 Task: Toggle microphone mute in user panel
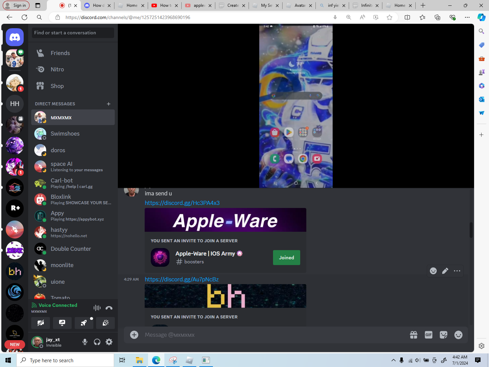[x=85, y=342]
